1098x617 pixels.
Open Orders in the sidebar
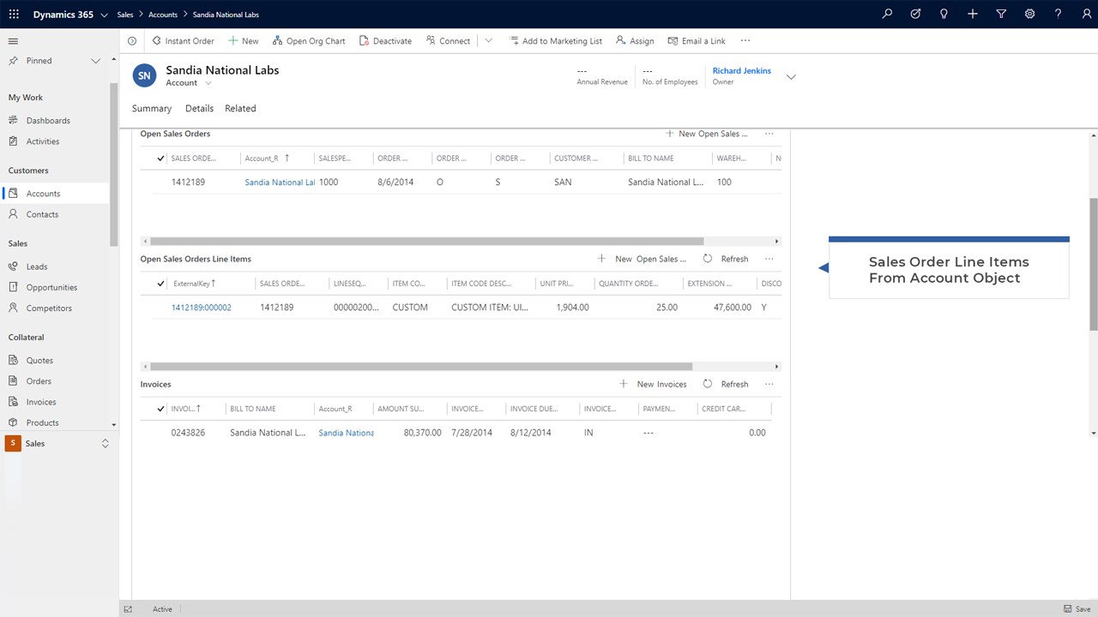coord(39,381)
